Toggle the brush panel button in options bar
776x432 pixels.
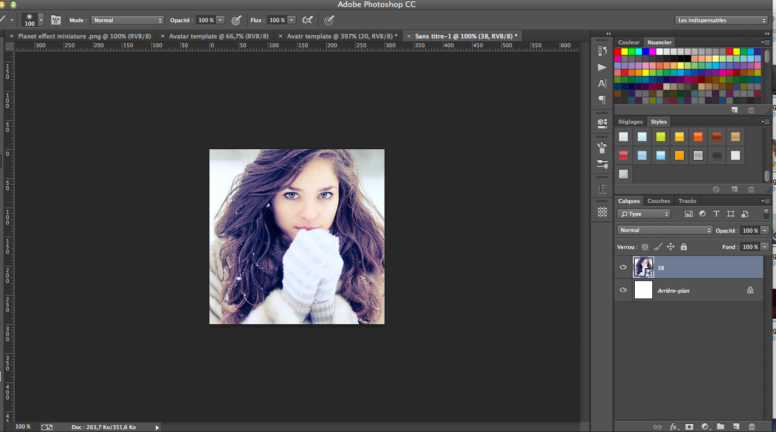tap(56, 20)
